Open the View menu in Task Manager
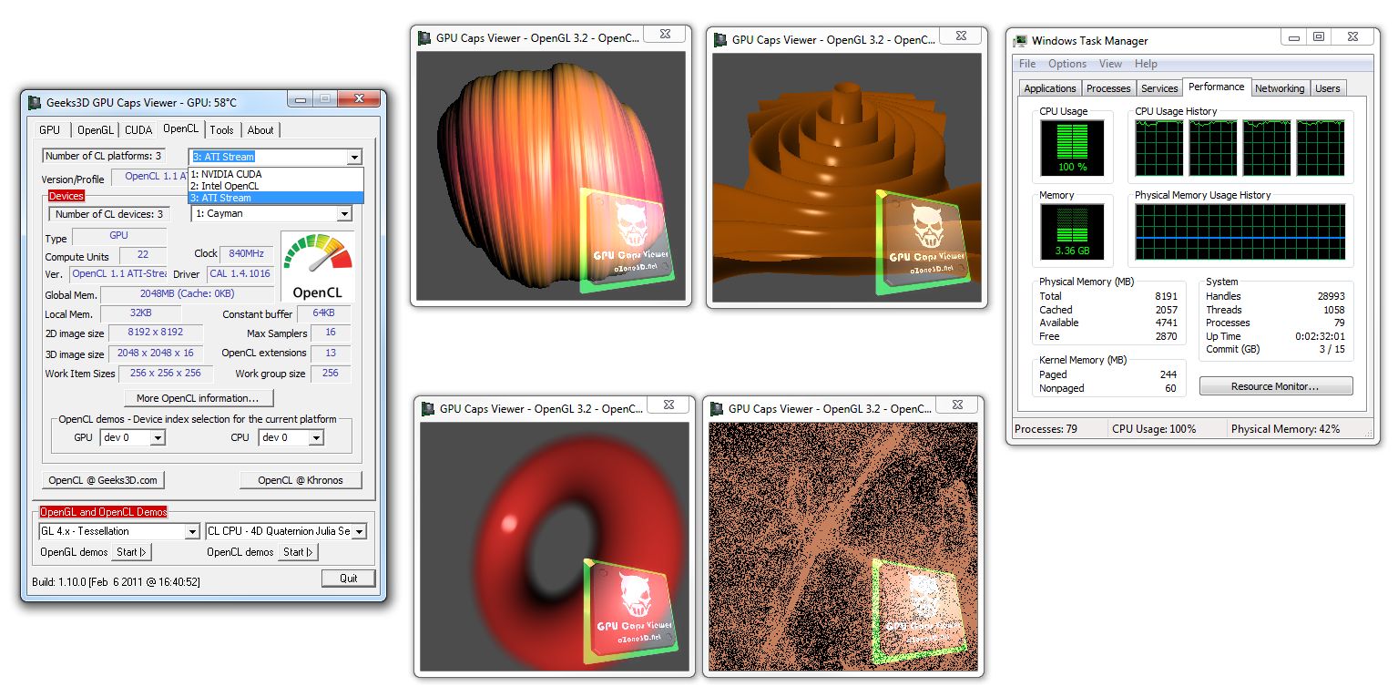 (x=1110, y=64)
